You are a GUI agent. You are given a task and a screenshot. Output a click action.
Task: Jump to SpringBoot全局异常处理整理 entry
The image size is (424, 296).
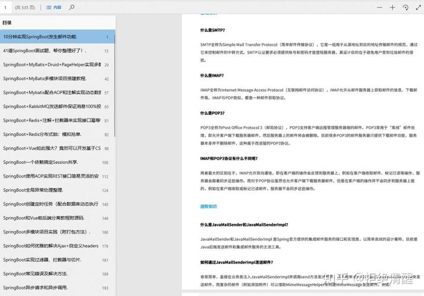click(x=57, y=190)
